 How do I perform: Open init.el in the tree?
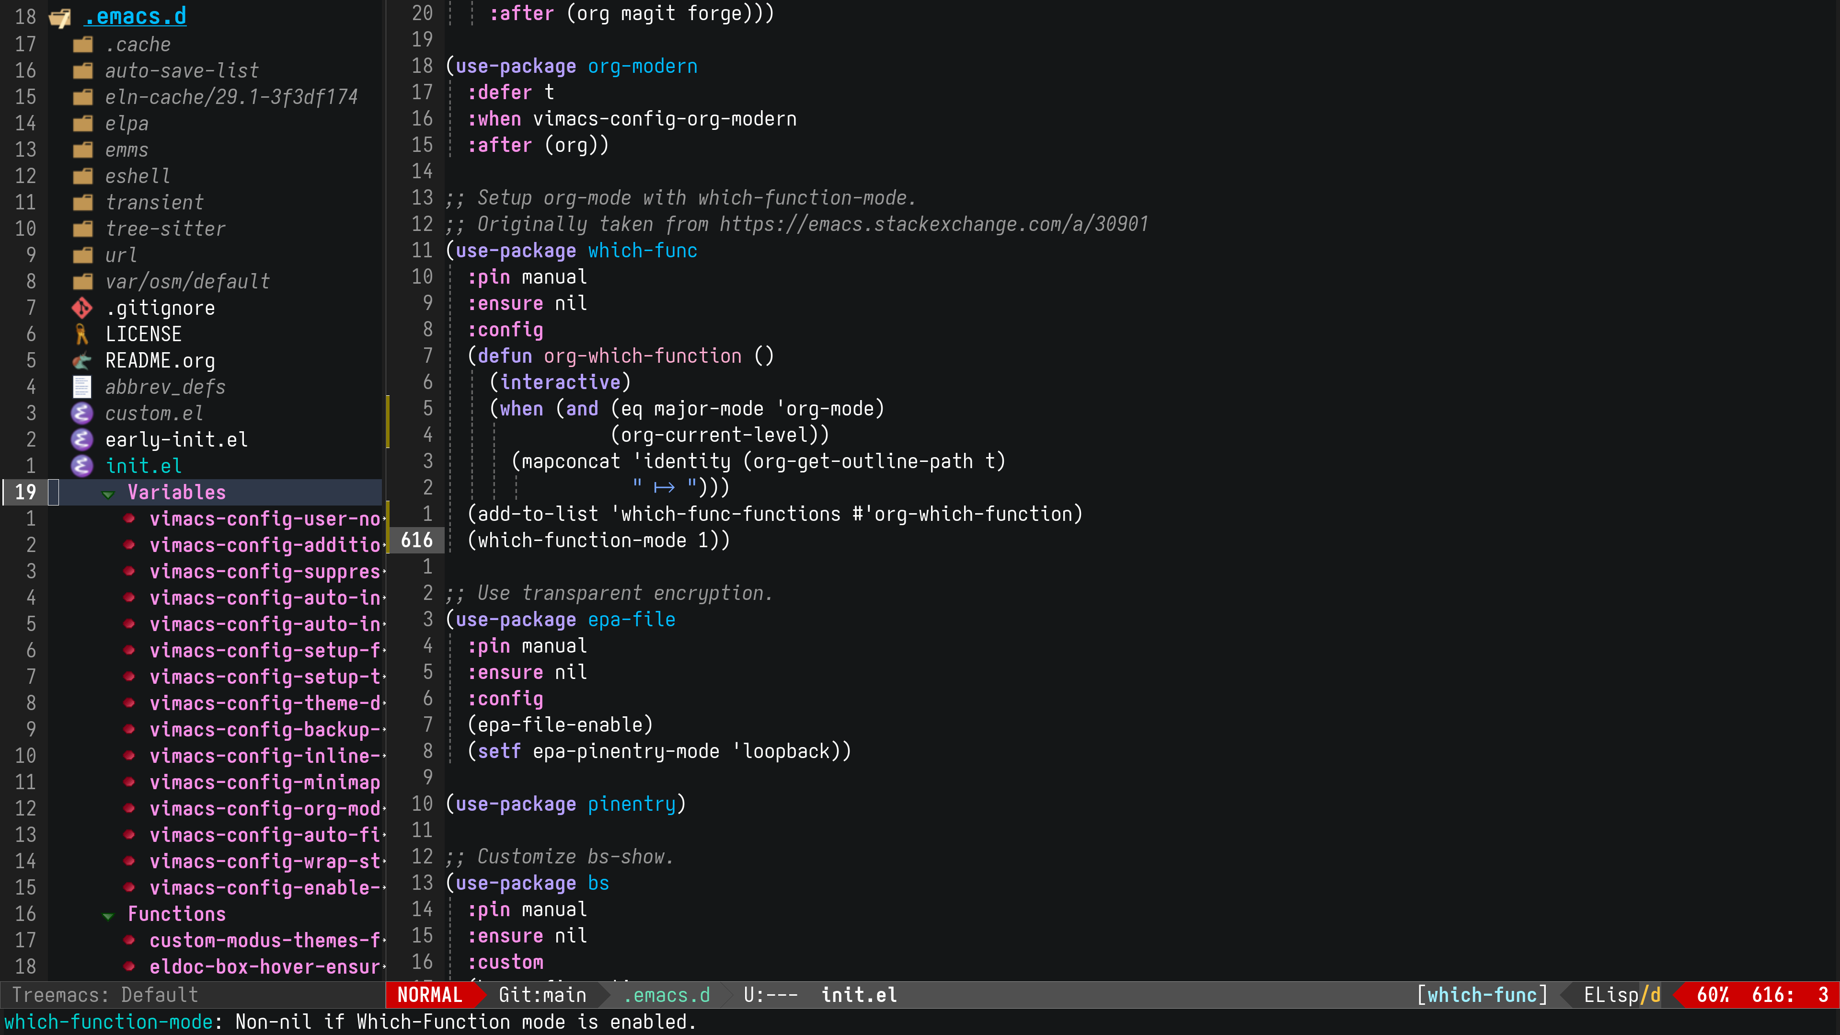pyautogui.click(x=144, y=466)
